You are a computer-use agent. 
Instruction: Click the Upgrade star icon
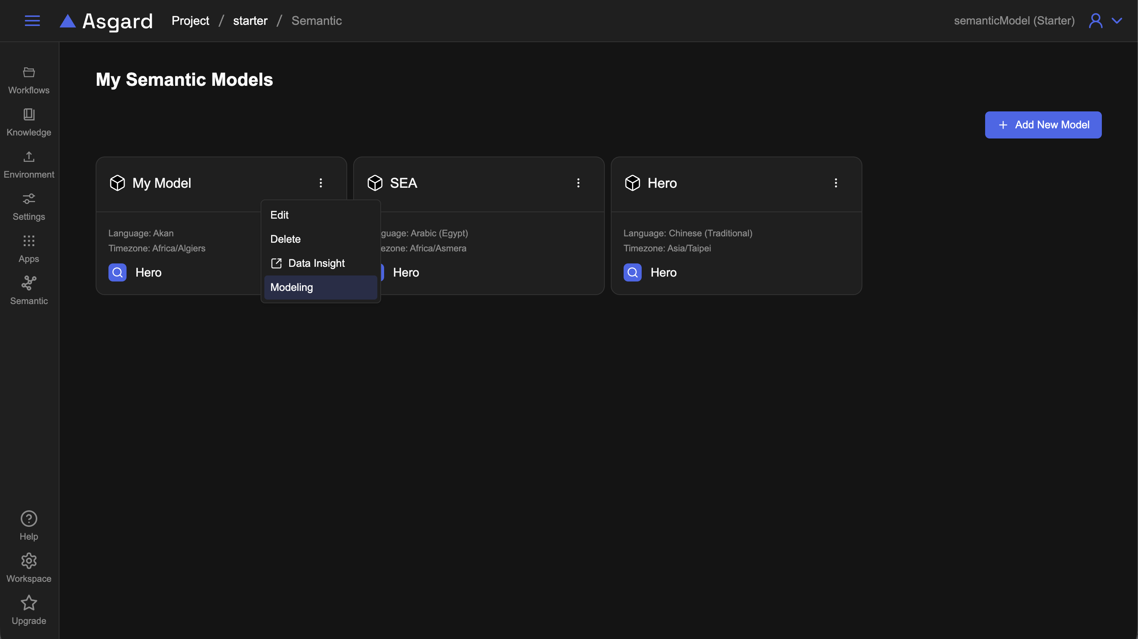coord(29,603)
